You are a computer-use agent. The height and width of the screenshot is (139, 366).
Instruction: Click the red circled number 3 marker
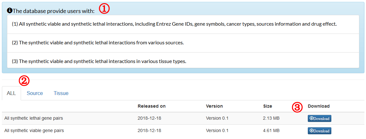tap(297, 107)
